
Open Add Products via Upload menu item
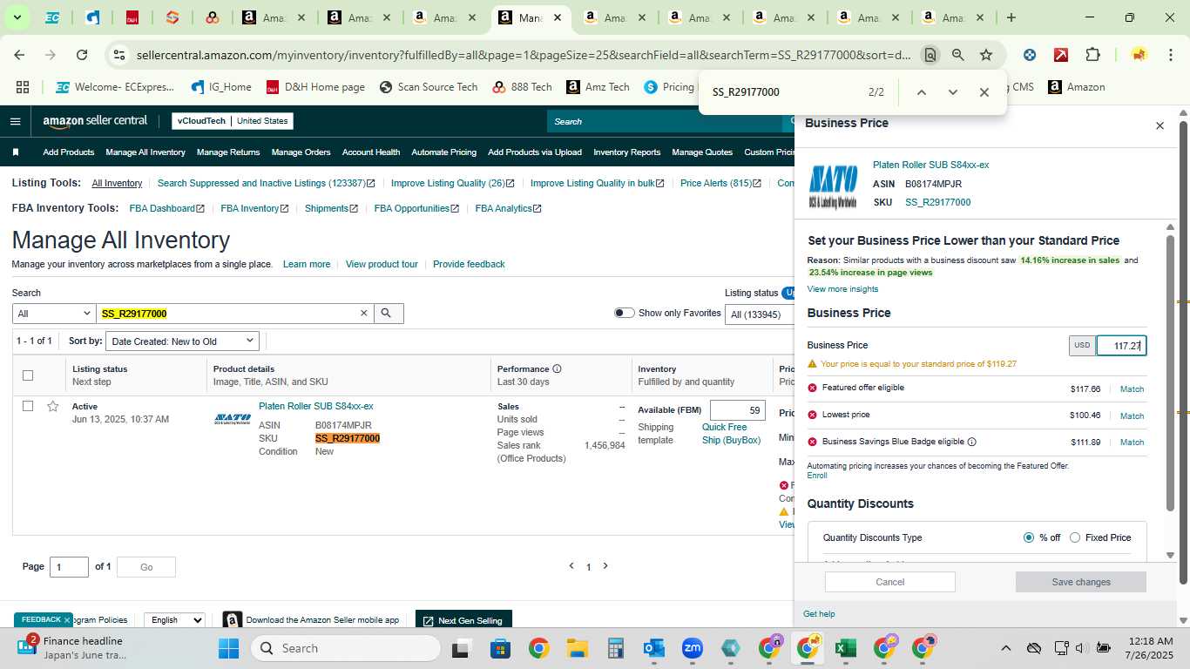pyautogui.click(x=535, y=152)
